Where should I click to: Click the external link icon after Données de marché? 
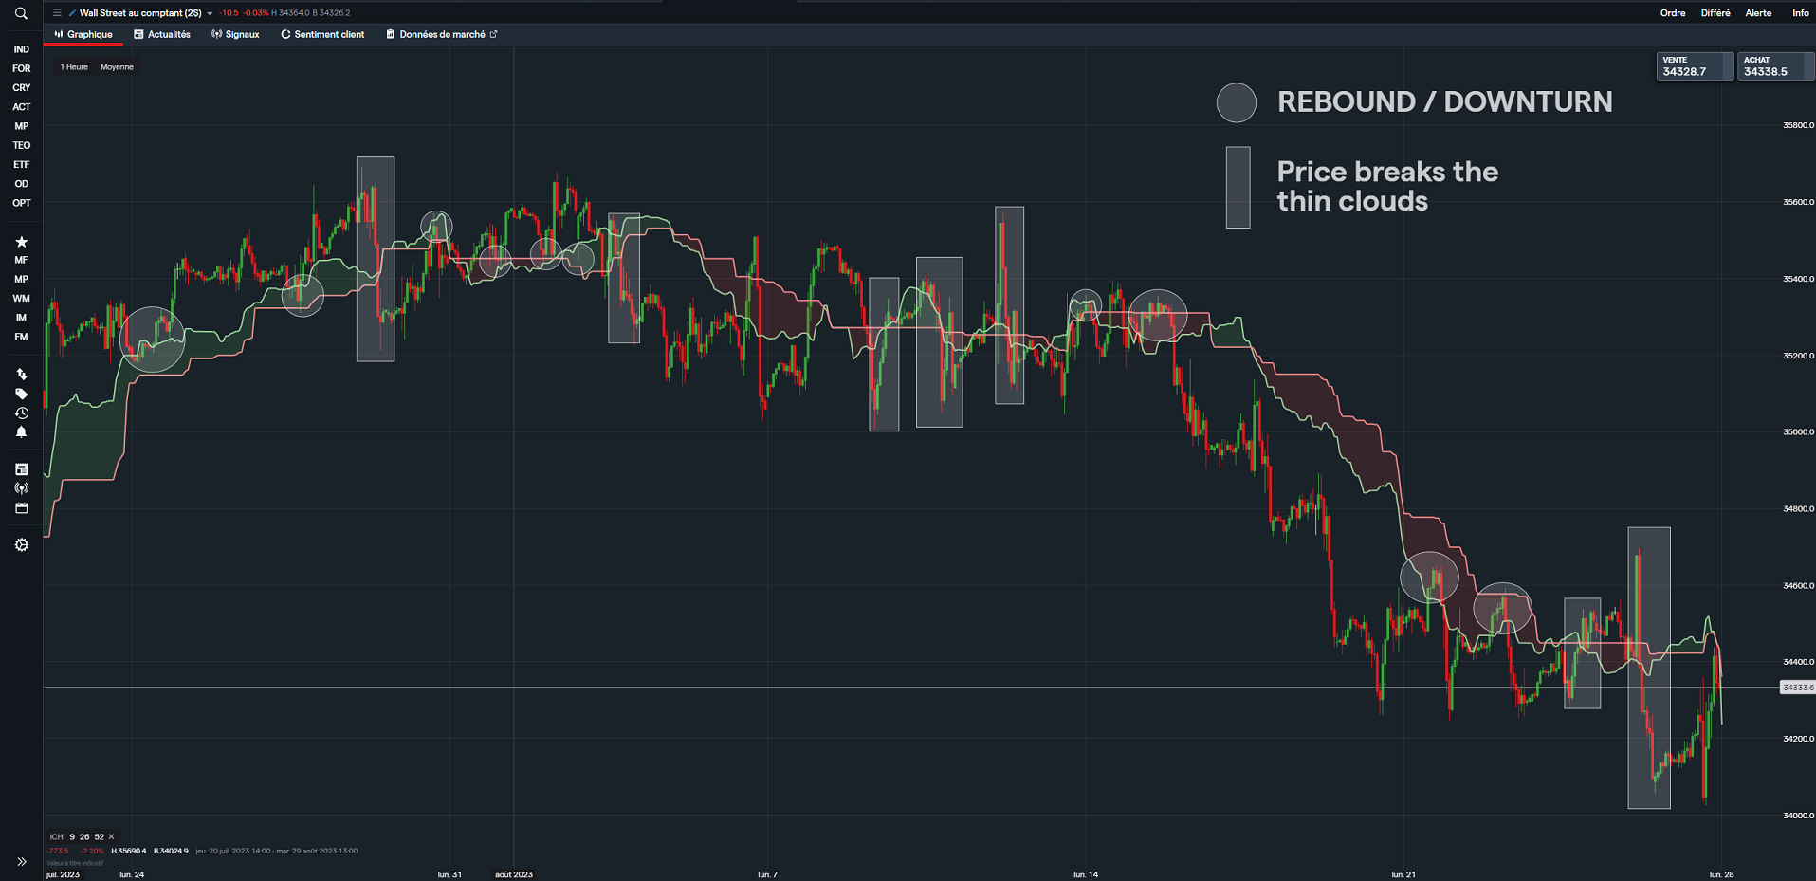click(x=493, y=34)
